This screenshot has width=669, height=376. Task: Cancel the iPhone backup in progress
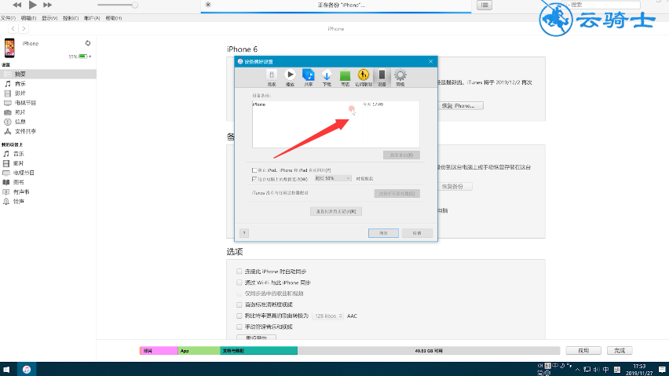pos(208,5)
